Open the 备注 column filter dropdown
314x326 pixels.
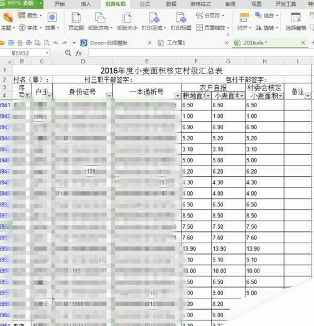click(x=308, y=96)
